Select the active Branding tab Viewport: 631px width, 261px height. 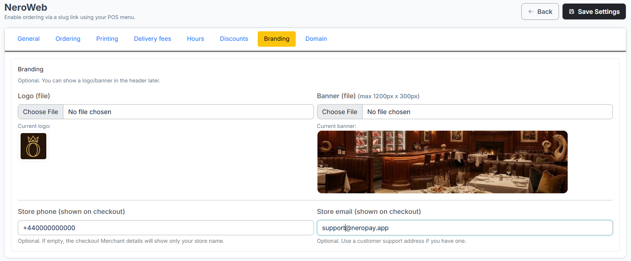276,39
